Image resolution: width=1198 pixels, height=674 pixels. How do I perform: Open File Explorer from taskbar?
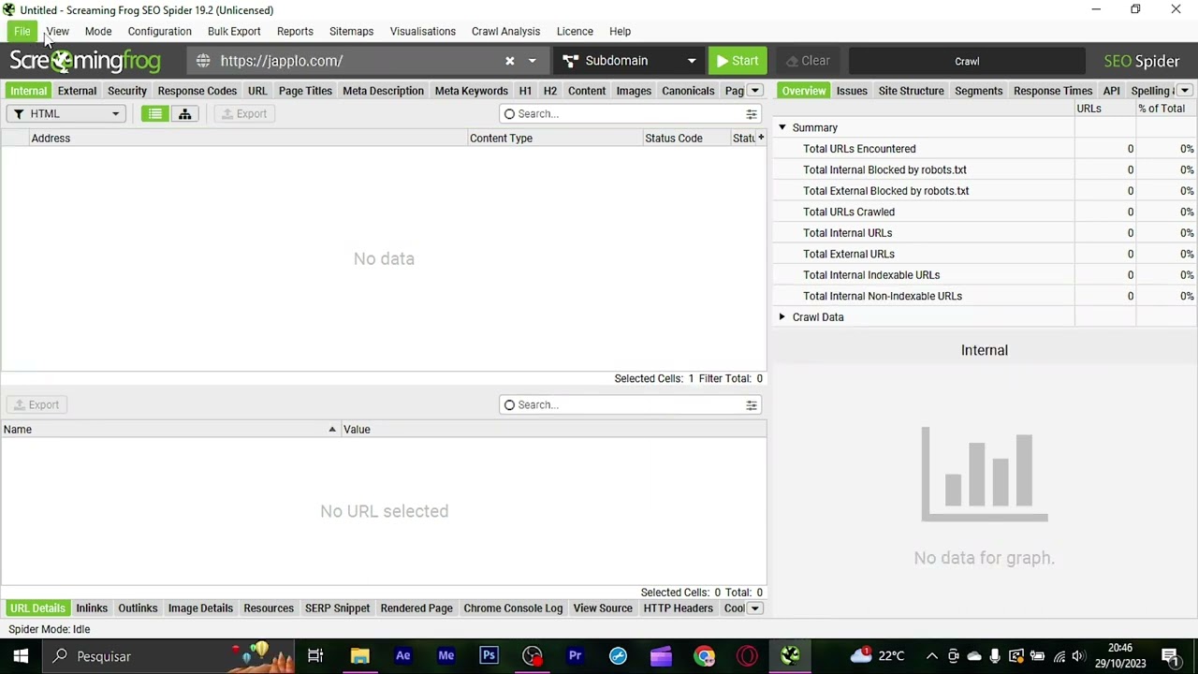359,656
